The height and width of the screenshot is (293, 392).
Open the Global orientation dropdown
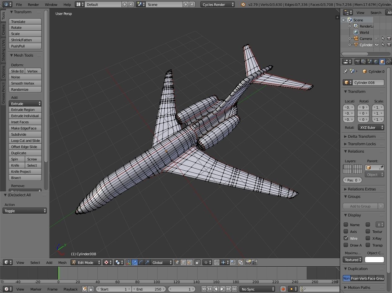(162, 262)
